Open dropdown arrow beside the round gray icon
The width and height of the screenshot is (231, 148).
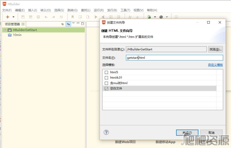(x=167, y=17)
